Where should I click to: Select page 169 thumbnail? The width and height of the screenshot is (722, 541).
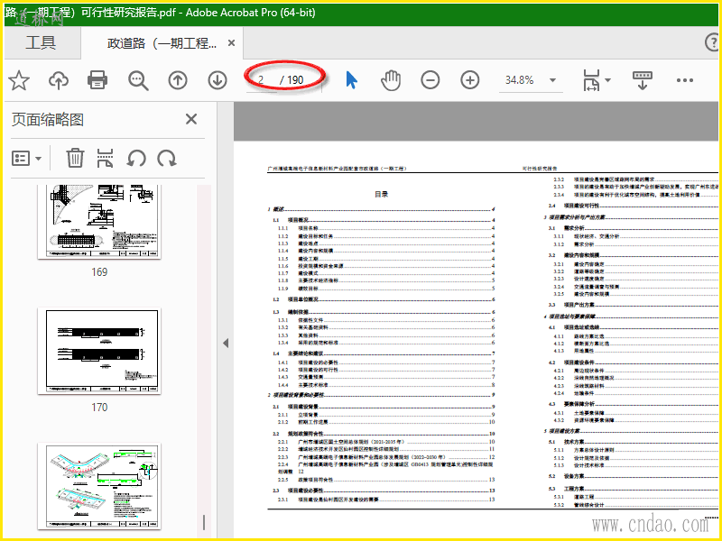[x=99, y=221]
